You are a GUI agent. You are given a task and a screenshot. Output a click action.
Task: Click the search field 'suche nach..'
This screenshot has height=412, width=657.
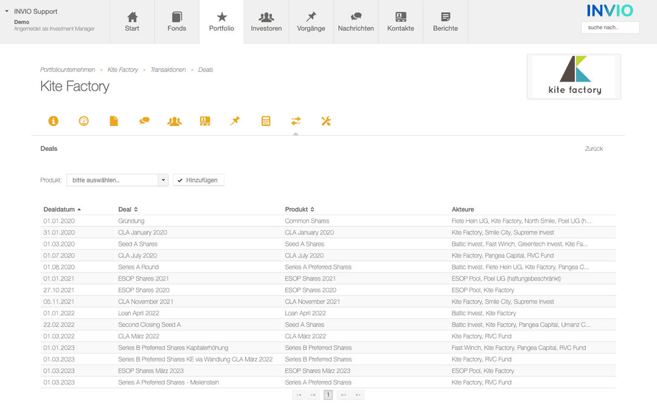click(610, 27)
